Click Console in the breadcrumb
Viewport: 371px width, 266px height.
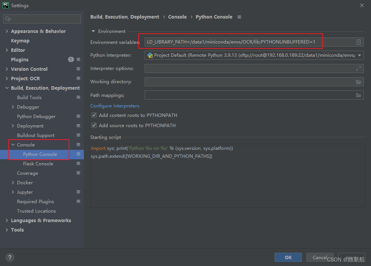tap(177, 17)
